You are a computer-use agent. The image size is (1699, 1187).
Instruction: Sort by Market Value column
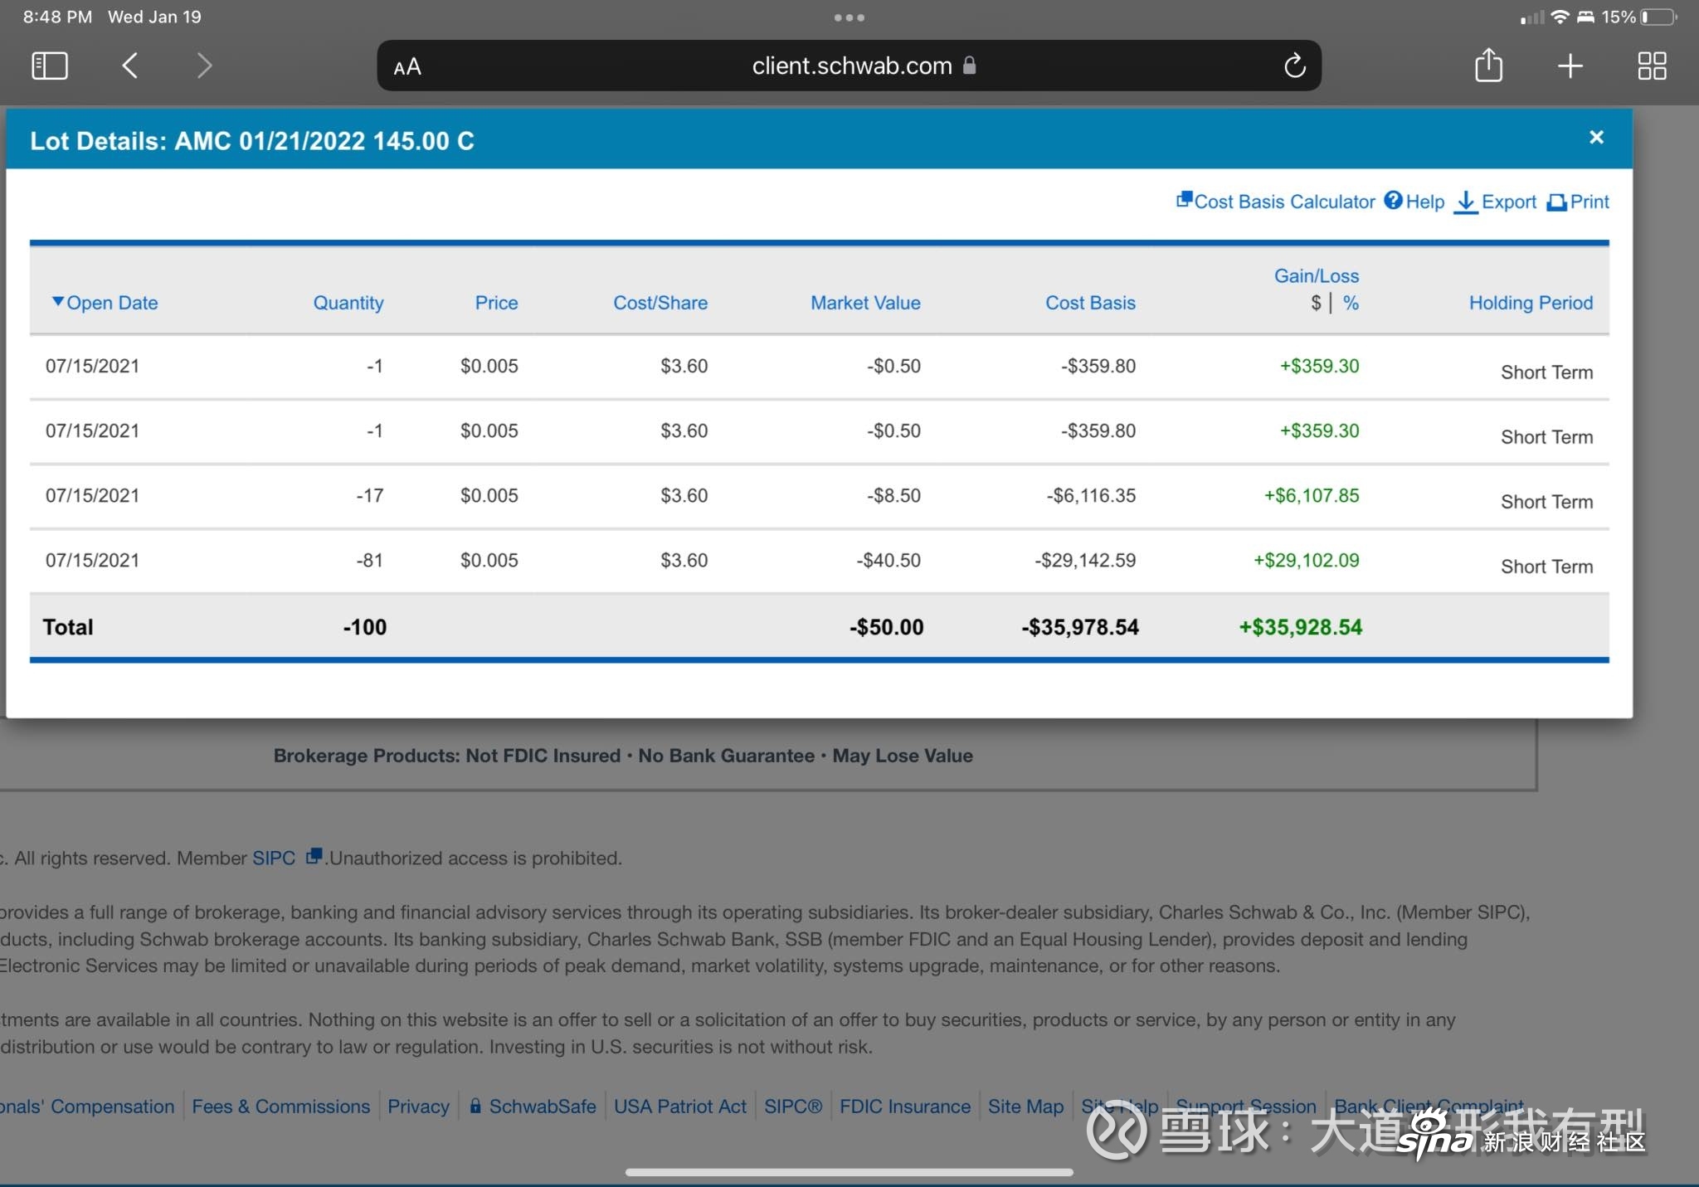coord(865,303)
